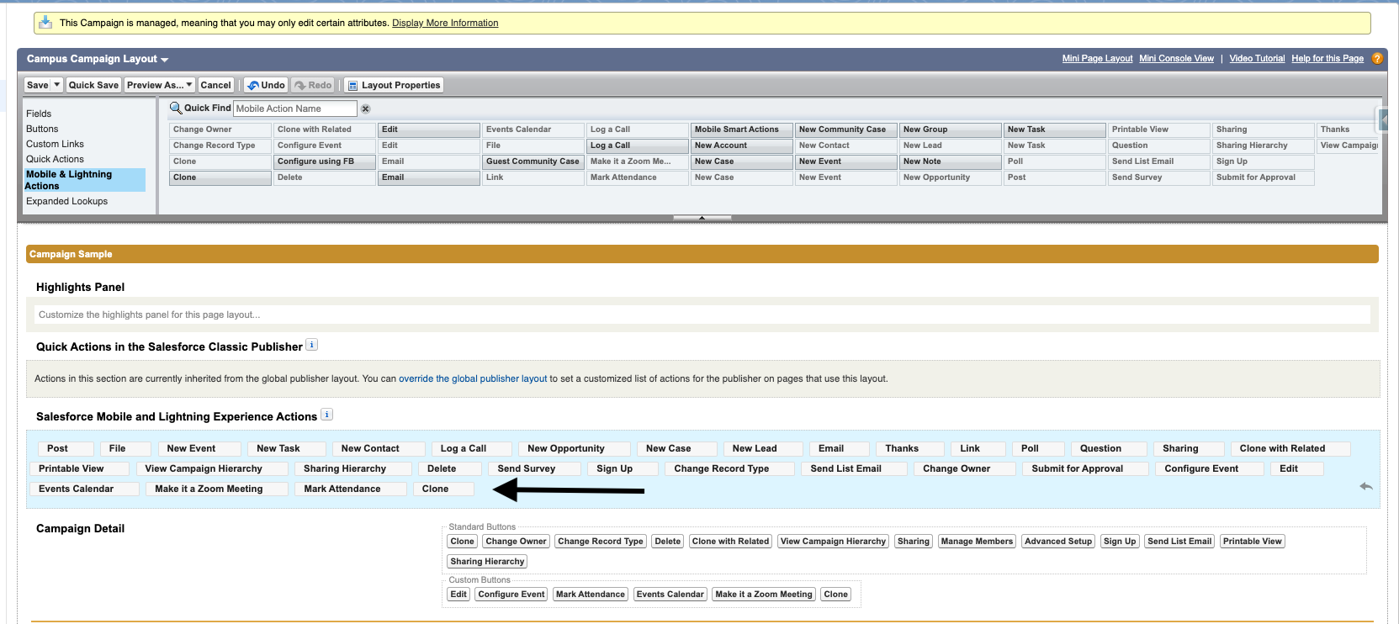The image size is (1399, 624).
Task: Click the download icon in the yellow managed notice
Action: point(45,23)
